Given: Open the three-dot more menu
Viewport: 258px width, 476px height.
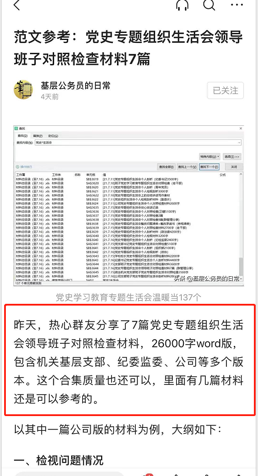Looking at the screenshot, I should tap(237, 5).
